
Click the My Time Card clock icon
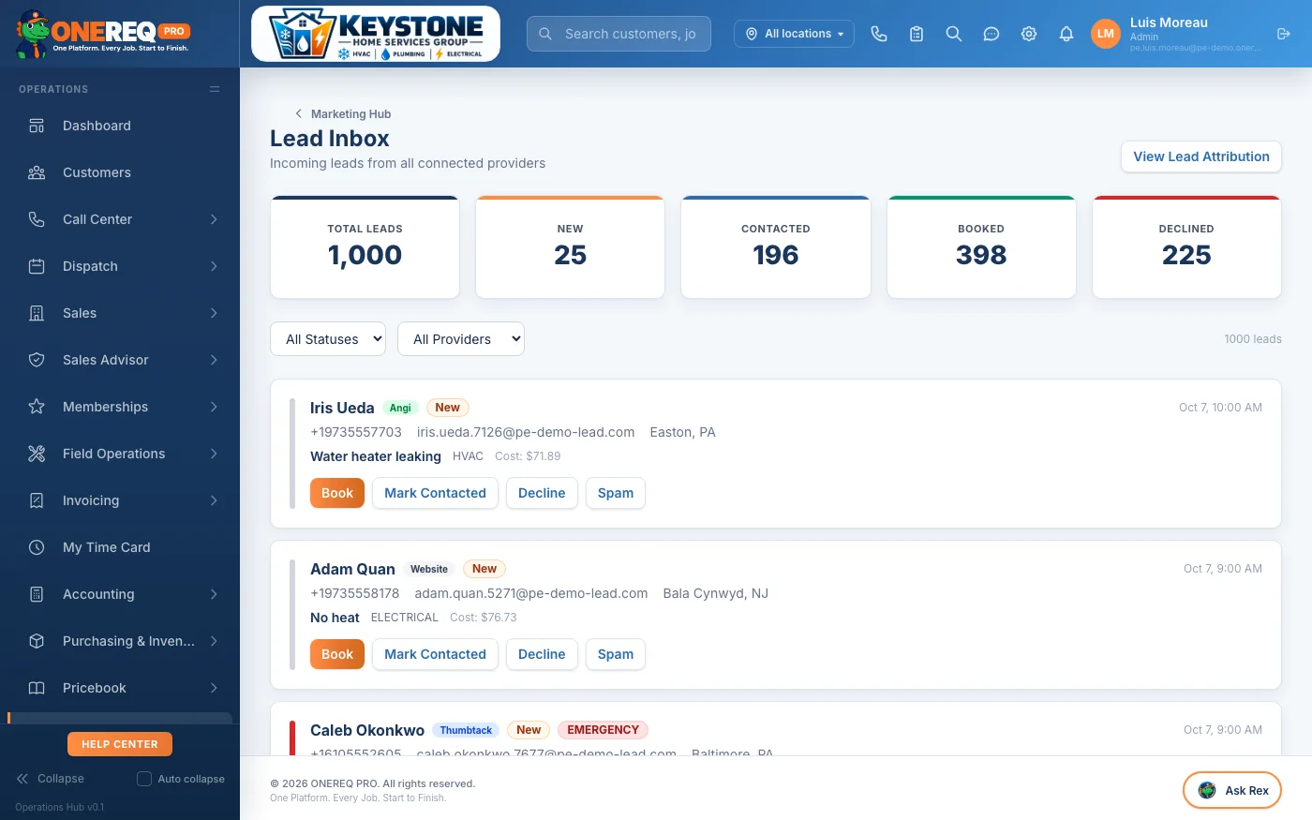[37, 547]
